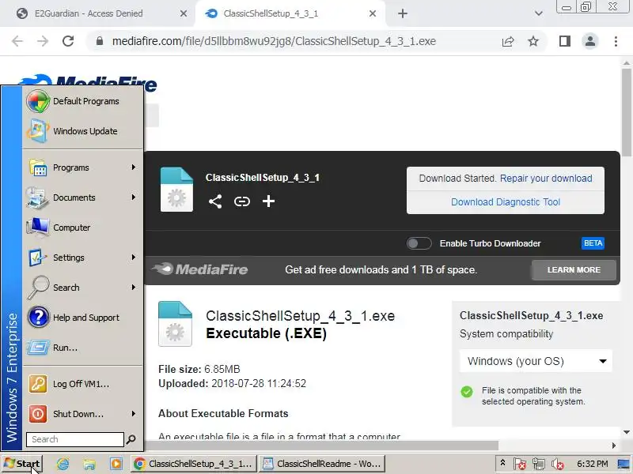Click the BETA badge

(x=593, y=243)
